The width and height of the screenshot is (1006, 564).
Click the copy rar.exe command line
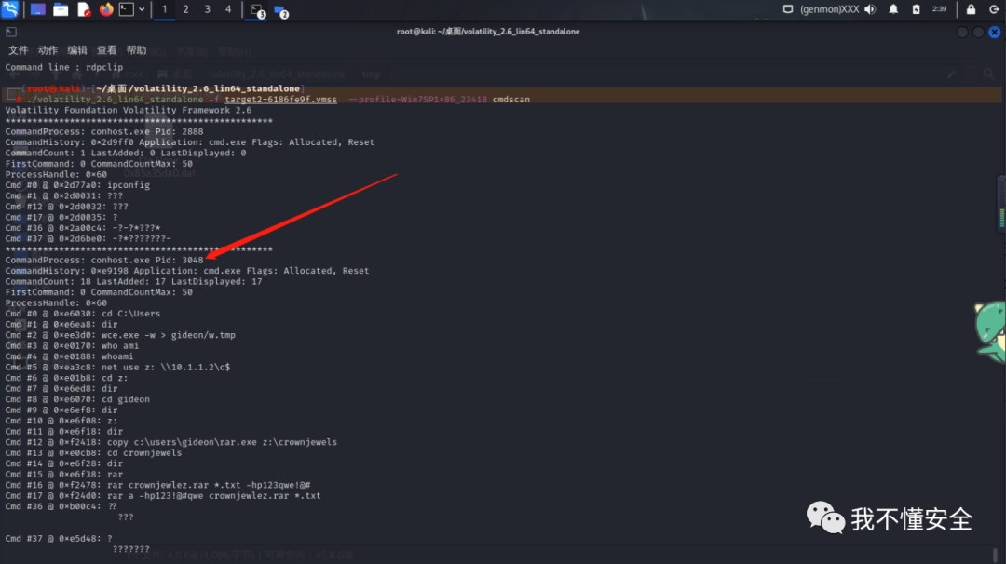(171, 442)
